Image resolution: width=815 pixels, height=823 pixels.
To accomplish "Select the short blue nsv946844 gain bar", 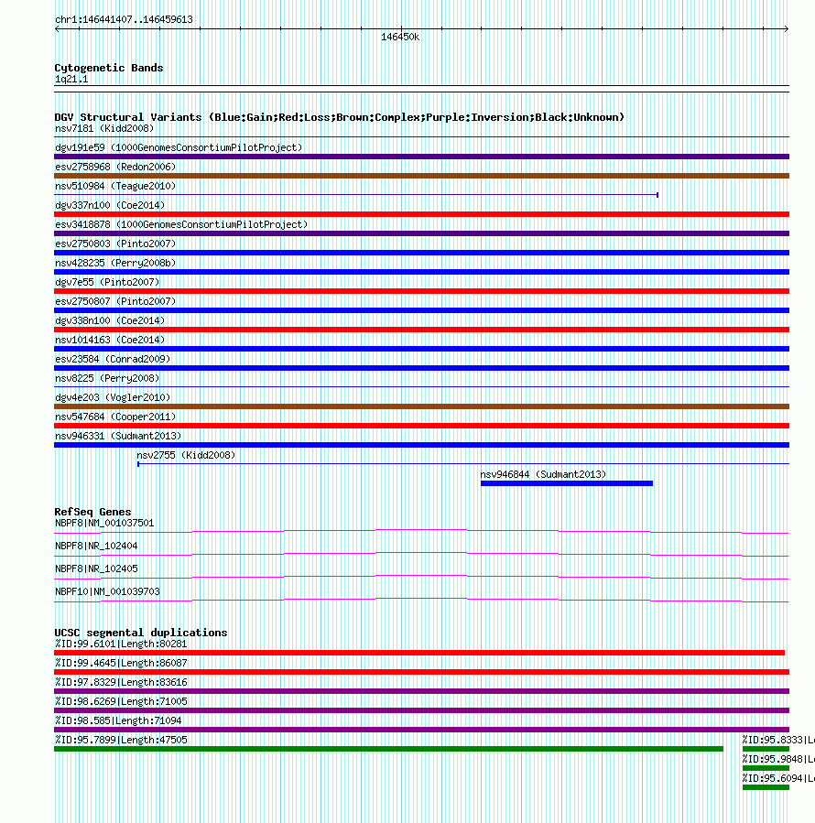I will [x=567, y=483].
